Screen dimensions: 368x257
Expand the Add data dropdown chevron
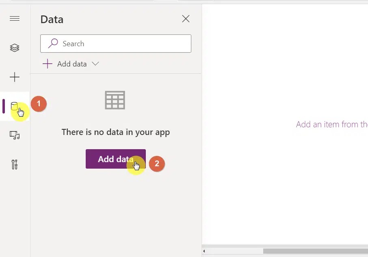95,64
